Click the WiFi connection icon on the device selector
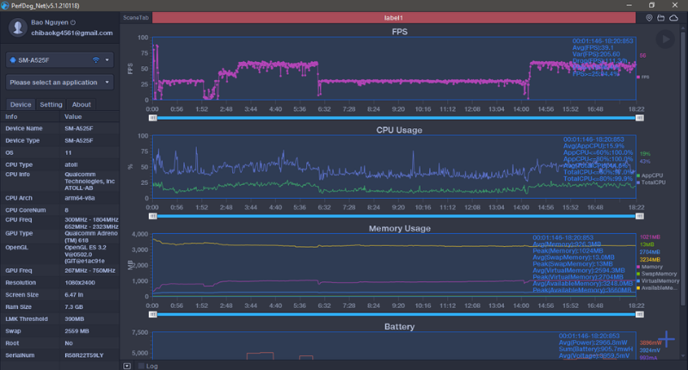The image size is (688, 370). 95,60
